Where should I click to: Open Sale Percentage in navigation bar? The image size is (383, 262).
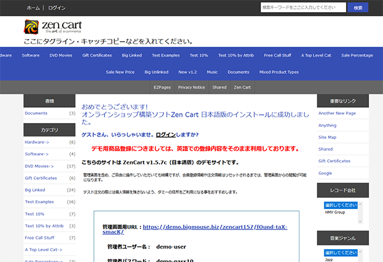click(357, 55)
